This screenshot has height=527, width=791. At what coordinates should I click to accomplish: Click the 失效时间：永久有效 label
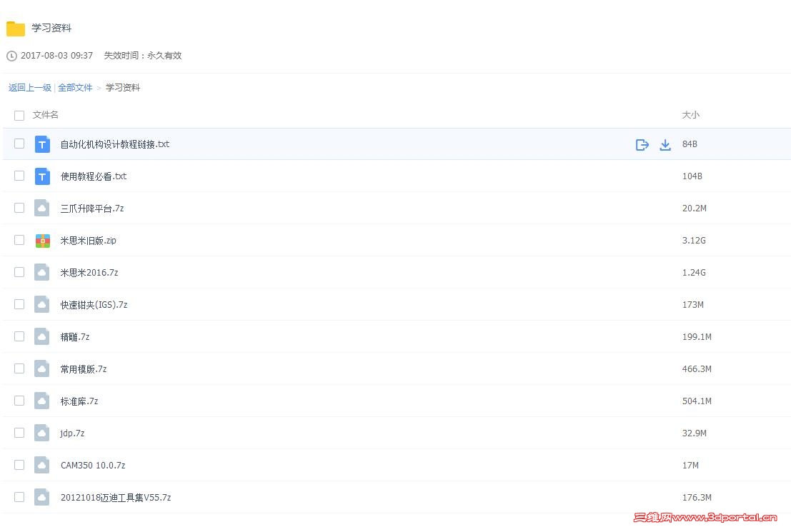[x=143, y=56]
